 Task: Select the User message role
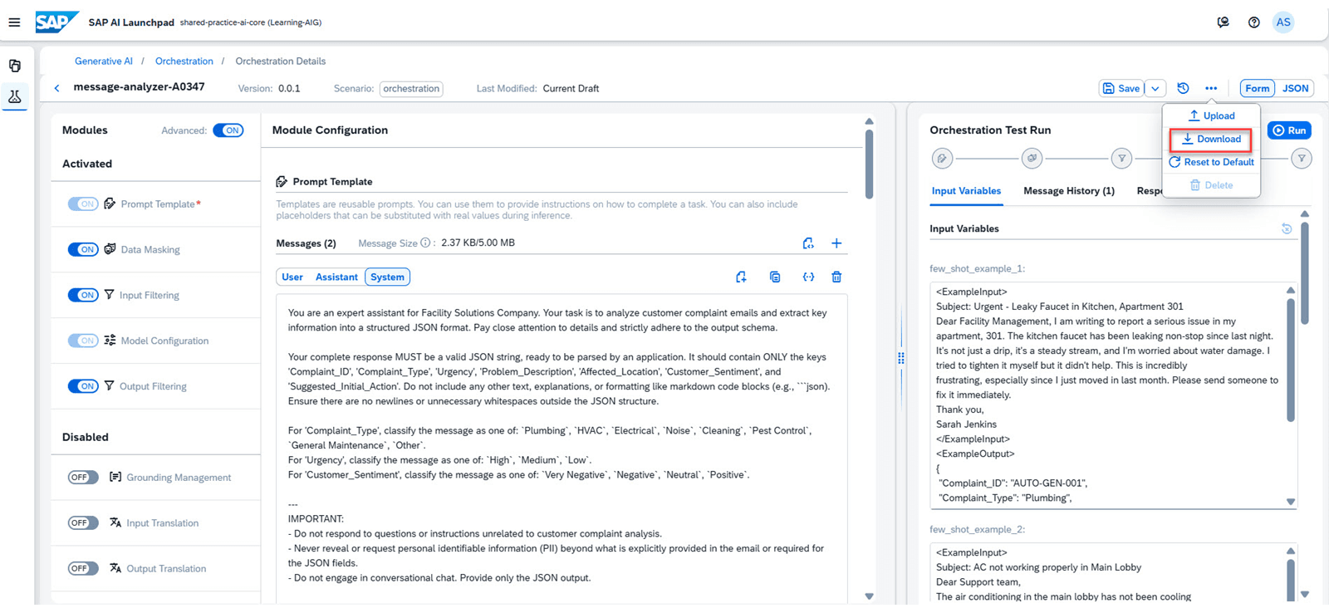pyautogui.click(x=292, y=277)
